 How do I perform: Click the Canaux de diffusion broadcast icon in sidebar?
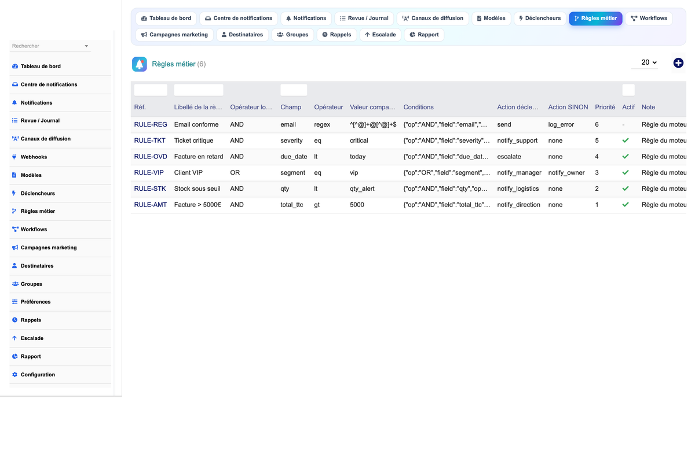pos(15,139)
